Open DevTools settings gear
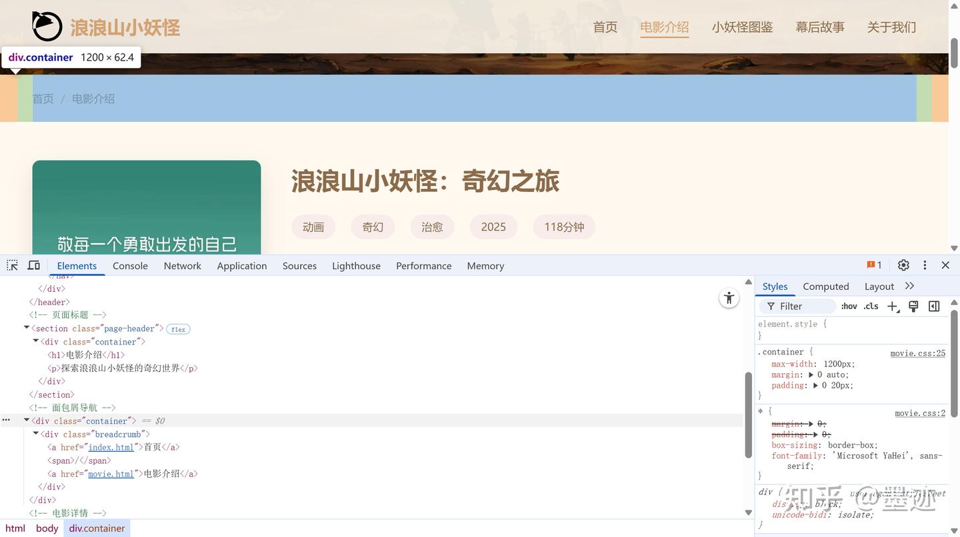The height and width of the screenshot is (537, 960). (903, 265)
